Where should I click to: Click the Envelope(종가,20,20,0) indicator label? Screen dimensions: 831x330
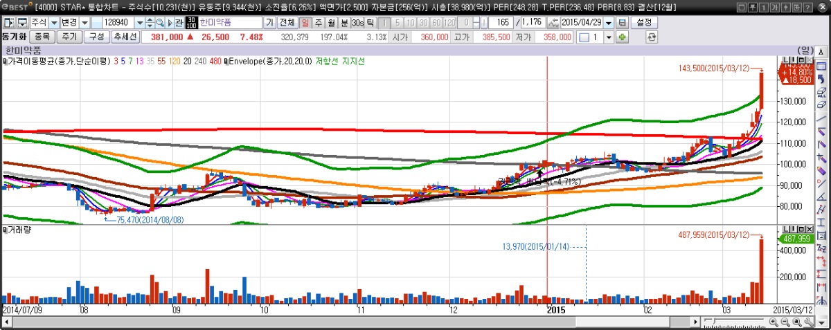click(x=270, y=62)
